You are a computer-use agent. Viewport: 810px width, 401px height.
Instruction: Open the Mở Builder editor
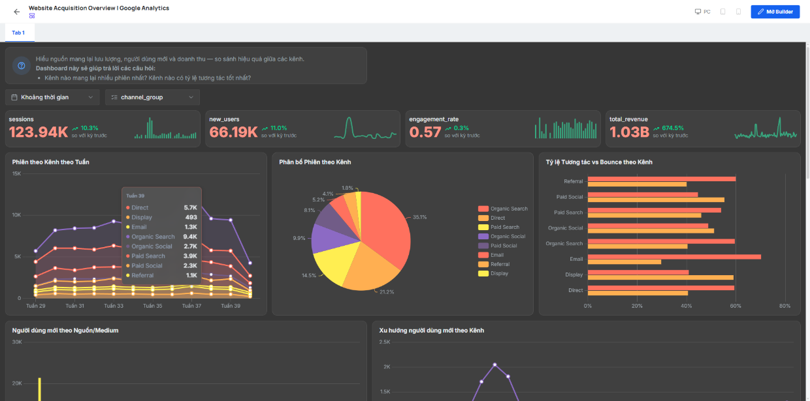775,12
